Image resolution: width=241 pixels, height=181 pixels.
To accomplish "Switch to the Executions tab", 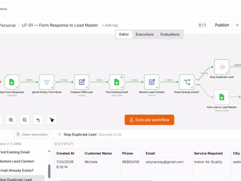I will tap(145, 34).
